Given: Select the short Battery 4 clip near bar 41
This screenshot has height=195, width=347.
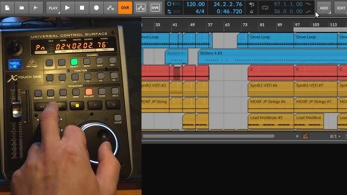Looking at the screenshot, I should click(177, 57).
